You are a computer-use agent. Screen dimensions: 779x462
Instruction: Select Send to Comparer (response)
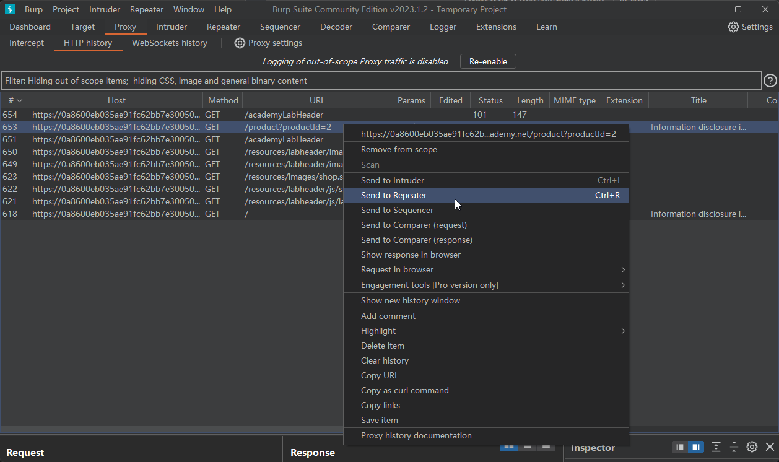pyautogui.click(x=486, y=240)
